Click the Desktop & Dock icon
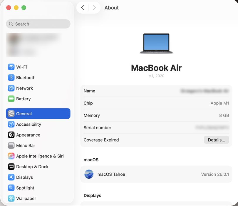Screen dimensions: 238x206 (x=11, y=167)
